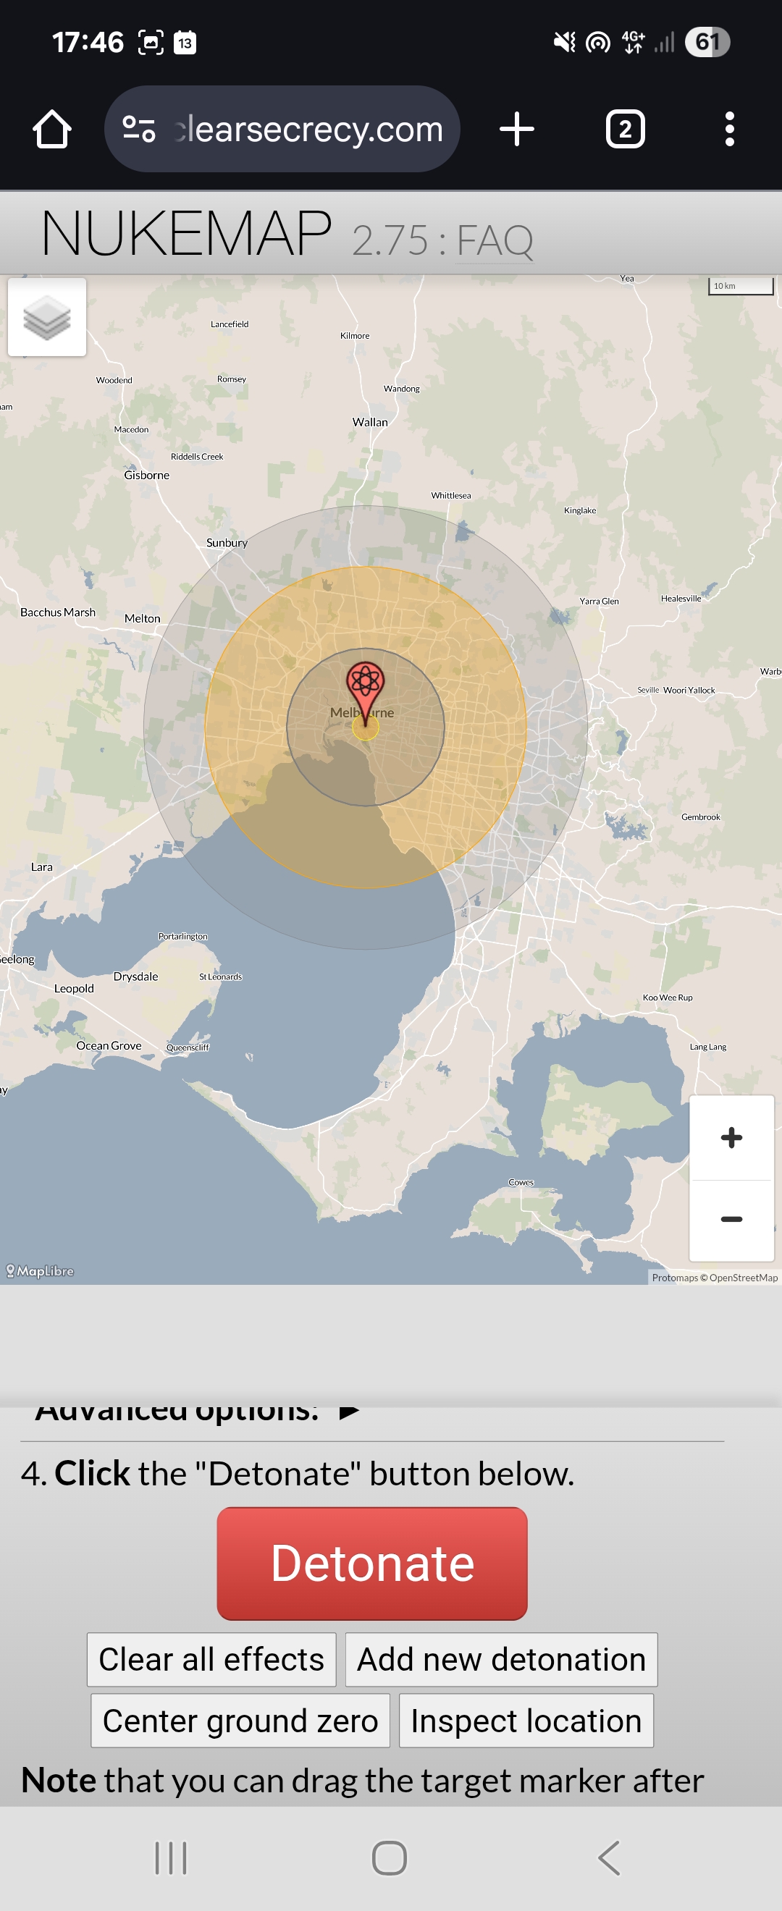Open the MapLibre attribution link

pos(40,1271)
